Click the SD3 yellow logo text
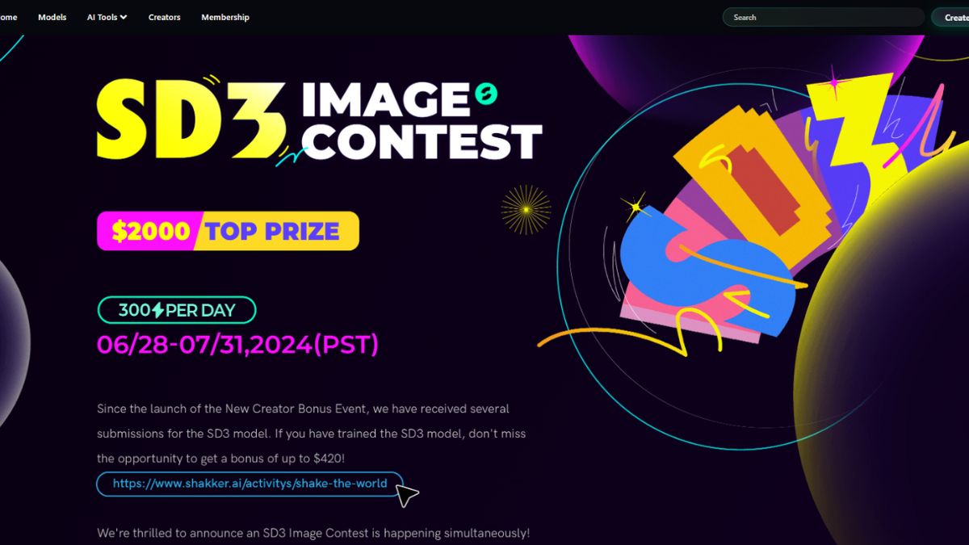 click(191, 119)
